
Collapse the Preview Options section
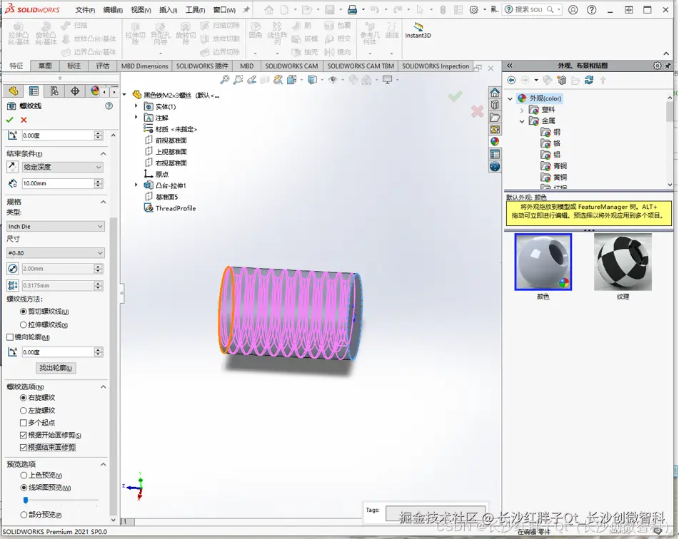coord(103,464)
